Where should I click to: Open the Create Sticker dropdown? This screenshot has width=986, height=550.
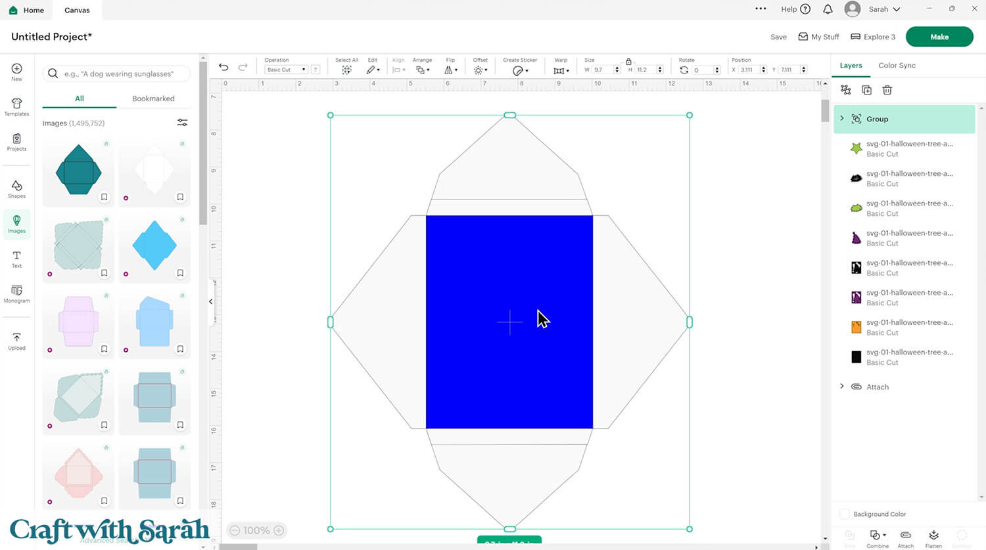pos(520,70)
